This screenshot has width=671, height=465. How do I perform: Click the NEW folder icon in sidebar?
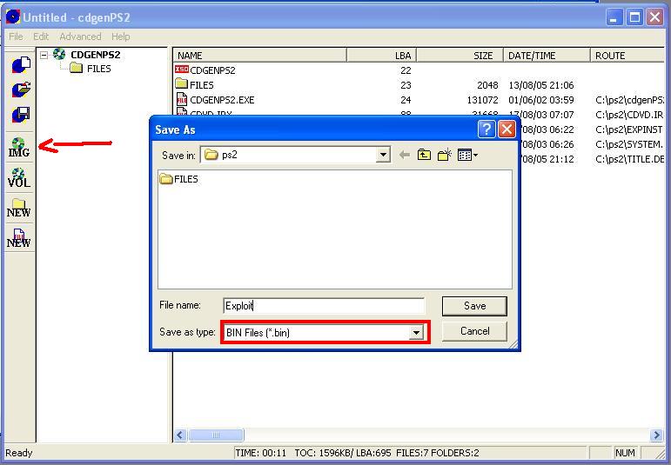tap(19, 209)
